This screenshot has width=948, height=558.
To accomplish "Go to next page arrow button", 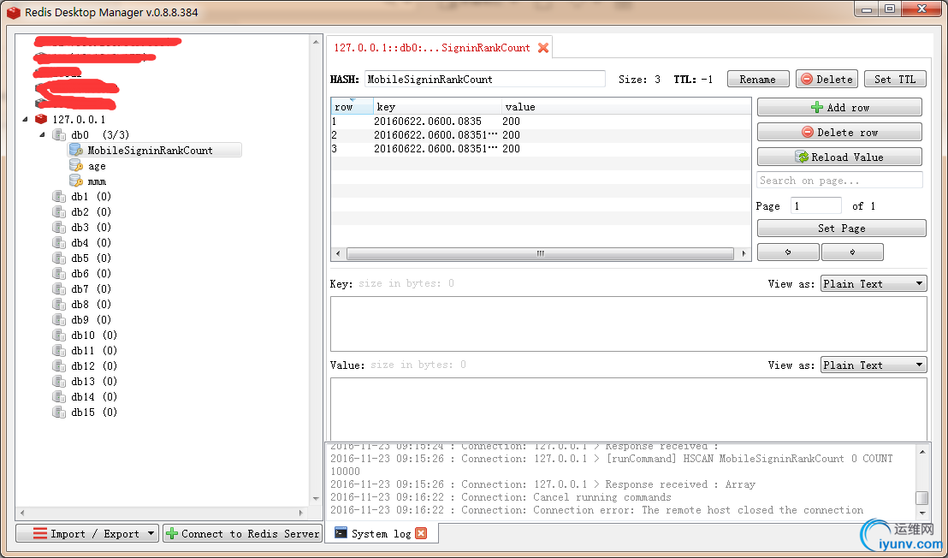I will [x=852, y=252].
